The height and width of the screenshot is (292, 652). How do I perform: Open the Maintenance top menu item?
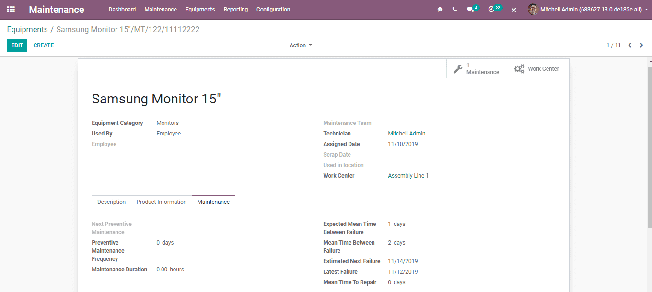[x=161, y=10]
